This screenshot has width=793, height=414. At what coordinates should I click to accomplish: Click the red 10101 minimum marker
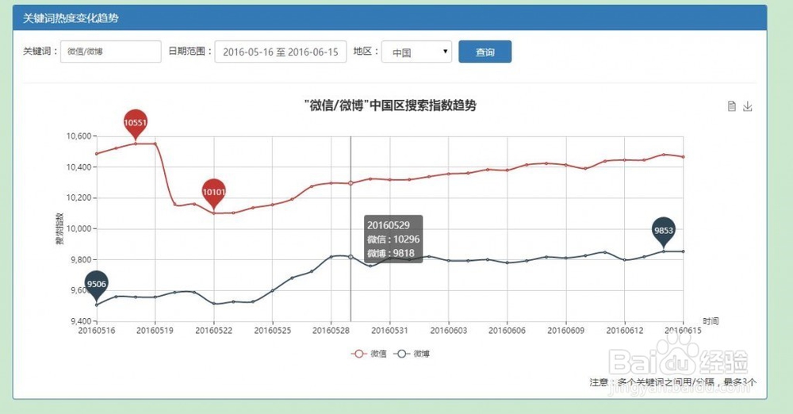pos(213,193)
